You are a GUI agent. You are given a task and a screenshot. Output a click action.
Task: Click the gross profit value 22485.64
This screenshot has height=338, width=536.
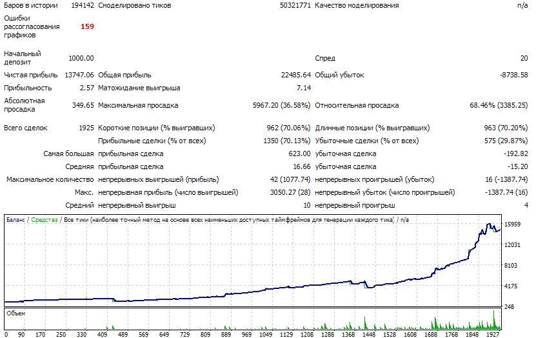(296, 75)
